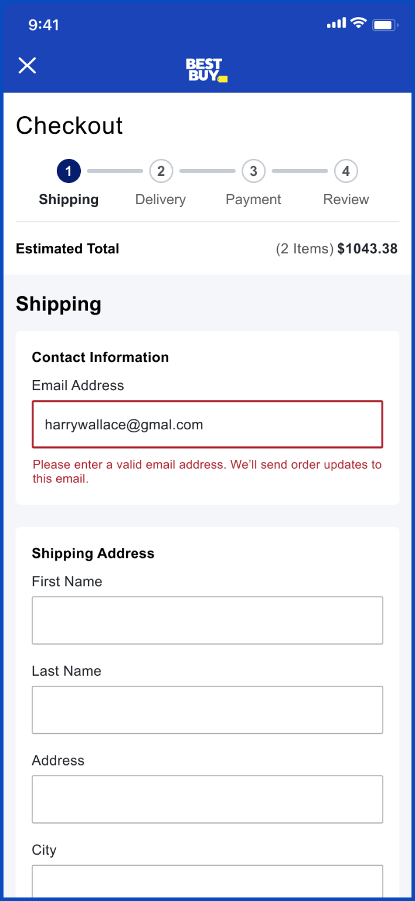Select step 2 circle for Delivery
This screenshot has width=415, height=901.
click(161, 171)
